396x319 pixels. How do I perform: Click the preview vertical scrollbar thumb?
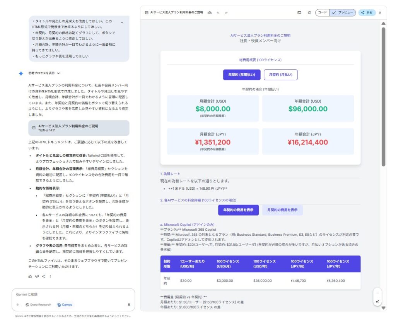click(x=383, y=96)
